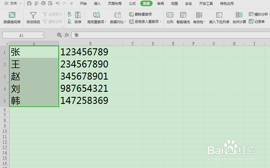Select column H header
The height and width of the screenshot is (168, 270).
coord(234,44)
